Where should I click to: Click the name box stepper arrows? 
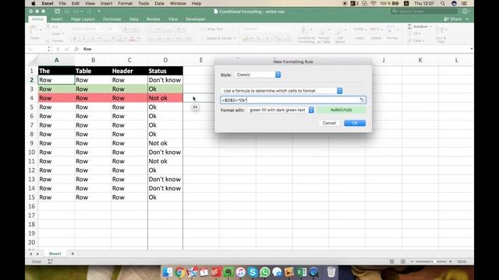point(48,49)
